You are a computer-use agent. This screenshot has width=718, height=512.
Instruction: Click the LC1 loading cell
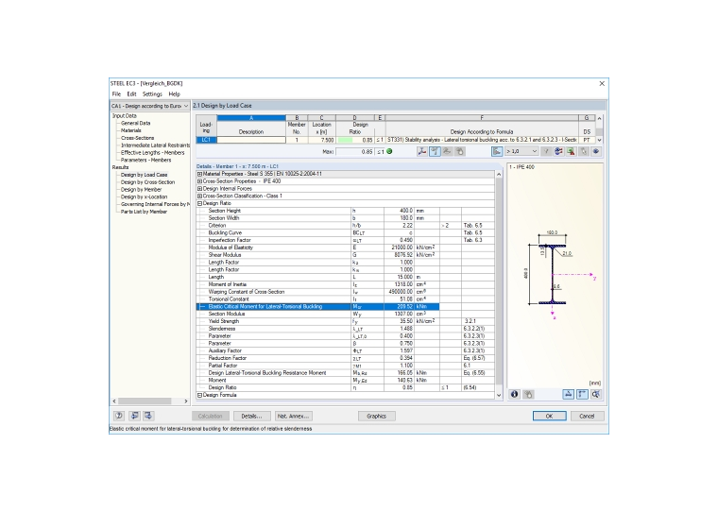click(x=207, y=140)
